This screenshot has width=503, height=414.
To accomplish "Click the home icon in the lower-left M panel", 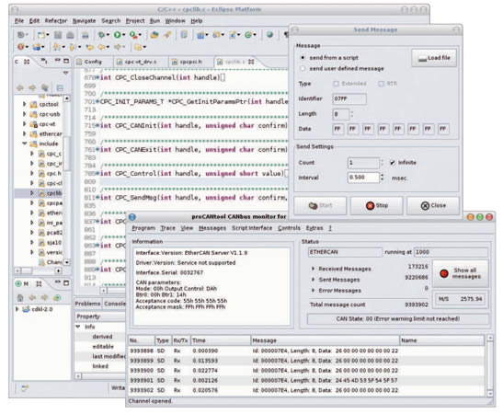I will 20,298.
